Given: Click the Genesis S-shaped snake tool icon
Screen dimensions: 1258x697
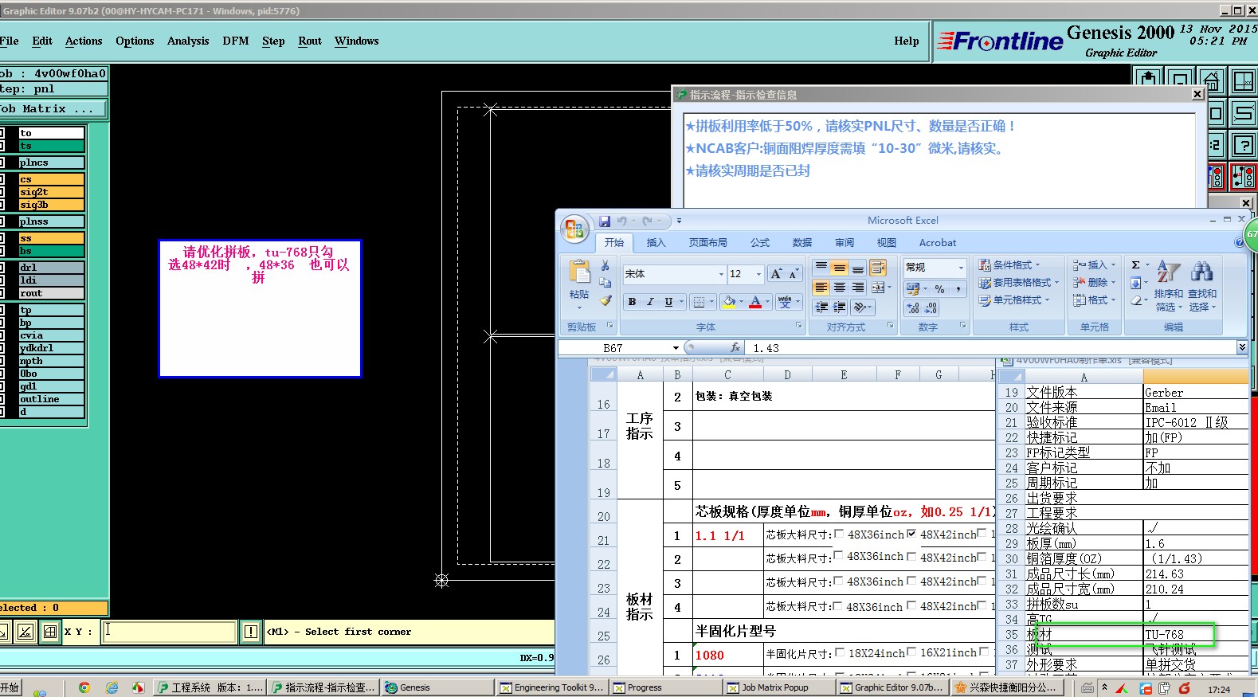Looking at the screenshot, I should 1243,113.
